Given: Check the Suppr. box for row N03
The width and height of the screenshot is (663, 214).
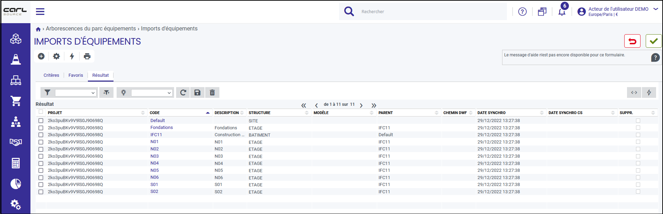Looking at the screenshot, I should point(638,156).
